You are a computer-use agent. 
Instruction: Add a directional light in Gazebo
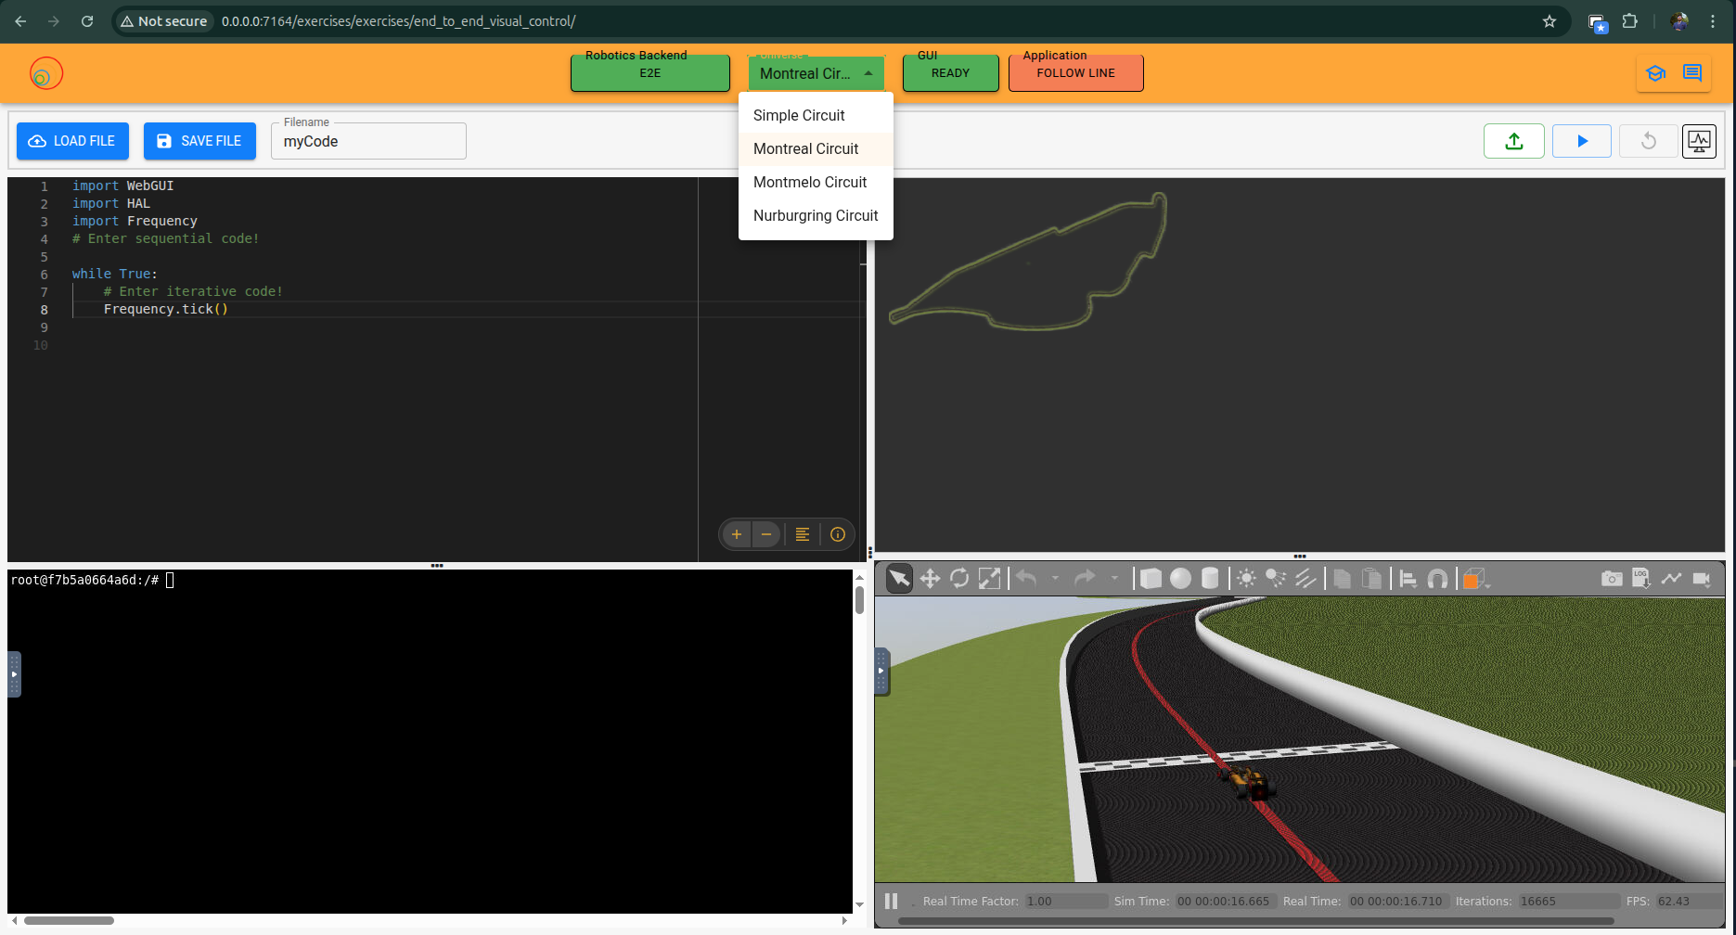click(1305, 579)
